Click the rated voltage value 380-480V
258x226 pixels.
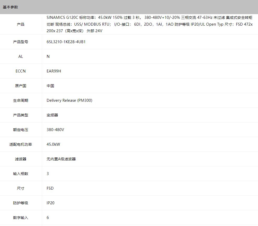55,130
